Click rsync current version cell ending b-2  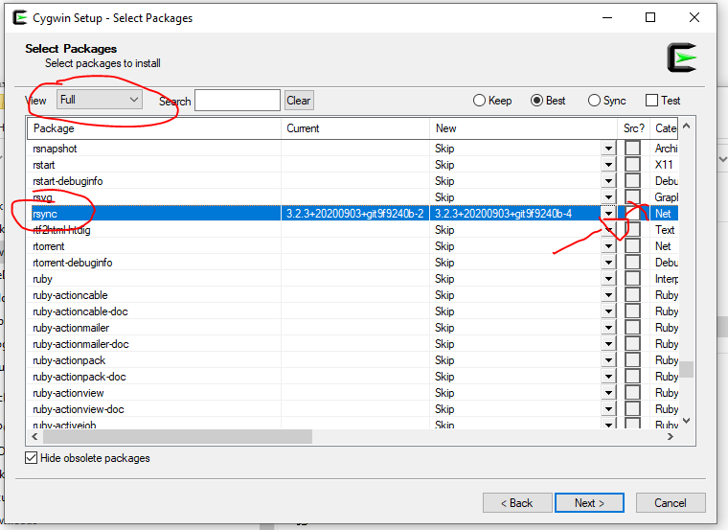[354, 214]
